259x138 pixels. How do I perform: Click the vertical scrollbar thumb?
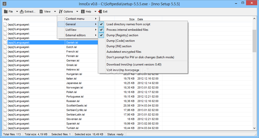(x=254, y=41)
